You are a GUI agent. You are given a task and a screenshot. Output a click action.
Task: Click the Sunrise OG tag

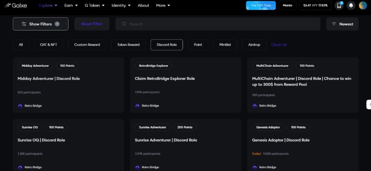click(x=30, y=127)
